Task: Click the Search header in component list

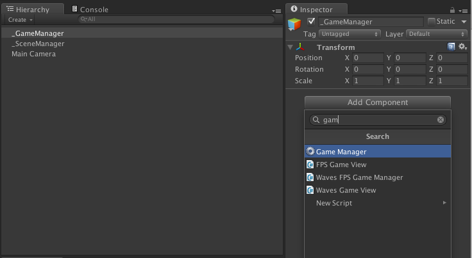Action: tap(378, 136)
